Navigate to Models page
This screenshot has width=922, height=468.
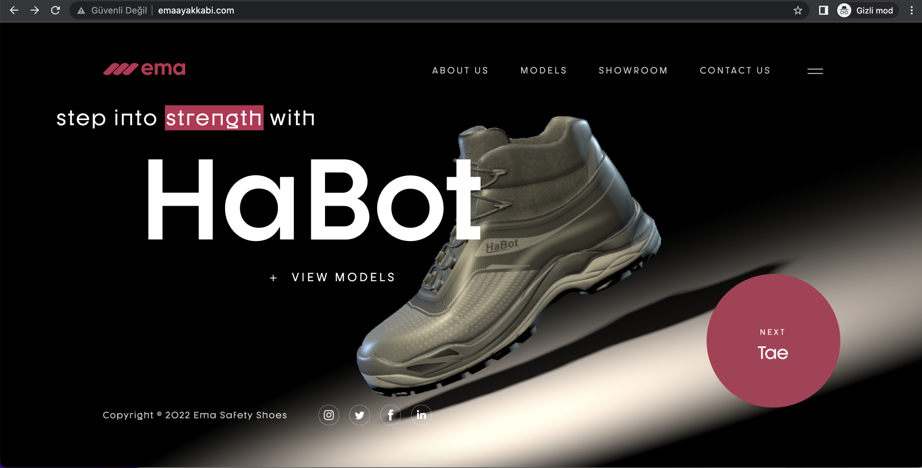543,71
